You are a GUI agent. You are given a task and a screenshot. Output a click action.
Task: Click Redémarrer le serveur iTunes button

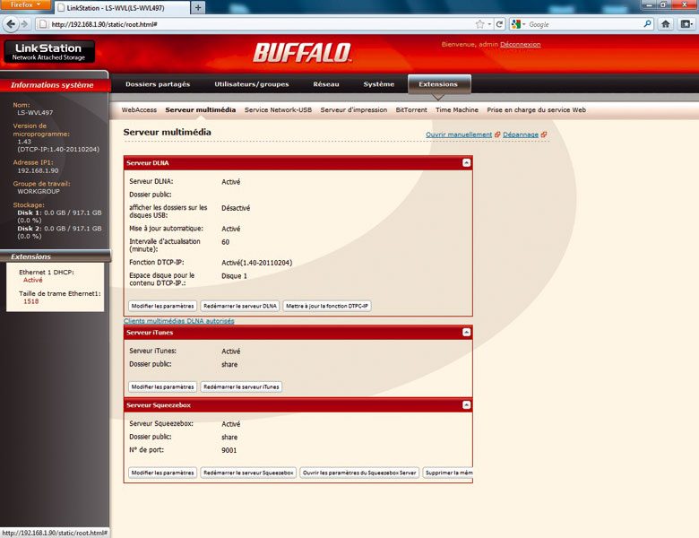point(241,386)
